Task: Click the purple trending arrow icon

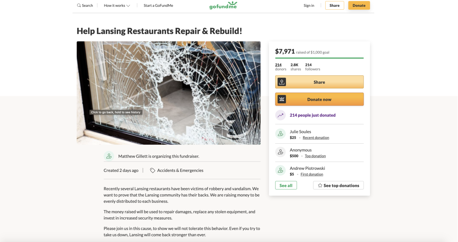Action: 281,115
